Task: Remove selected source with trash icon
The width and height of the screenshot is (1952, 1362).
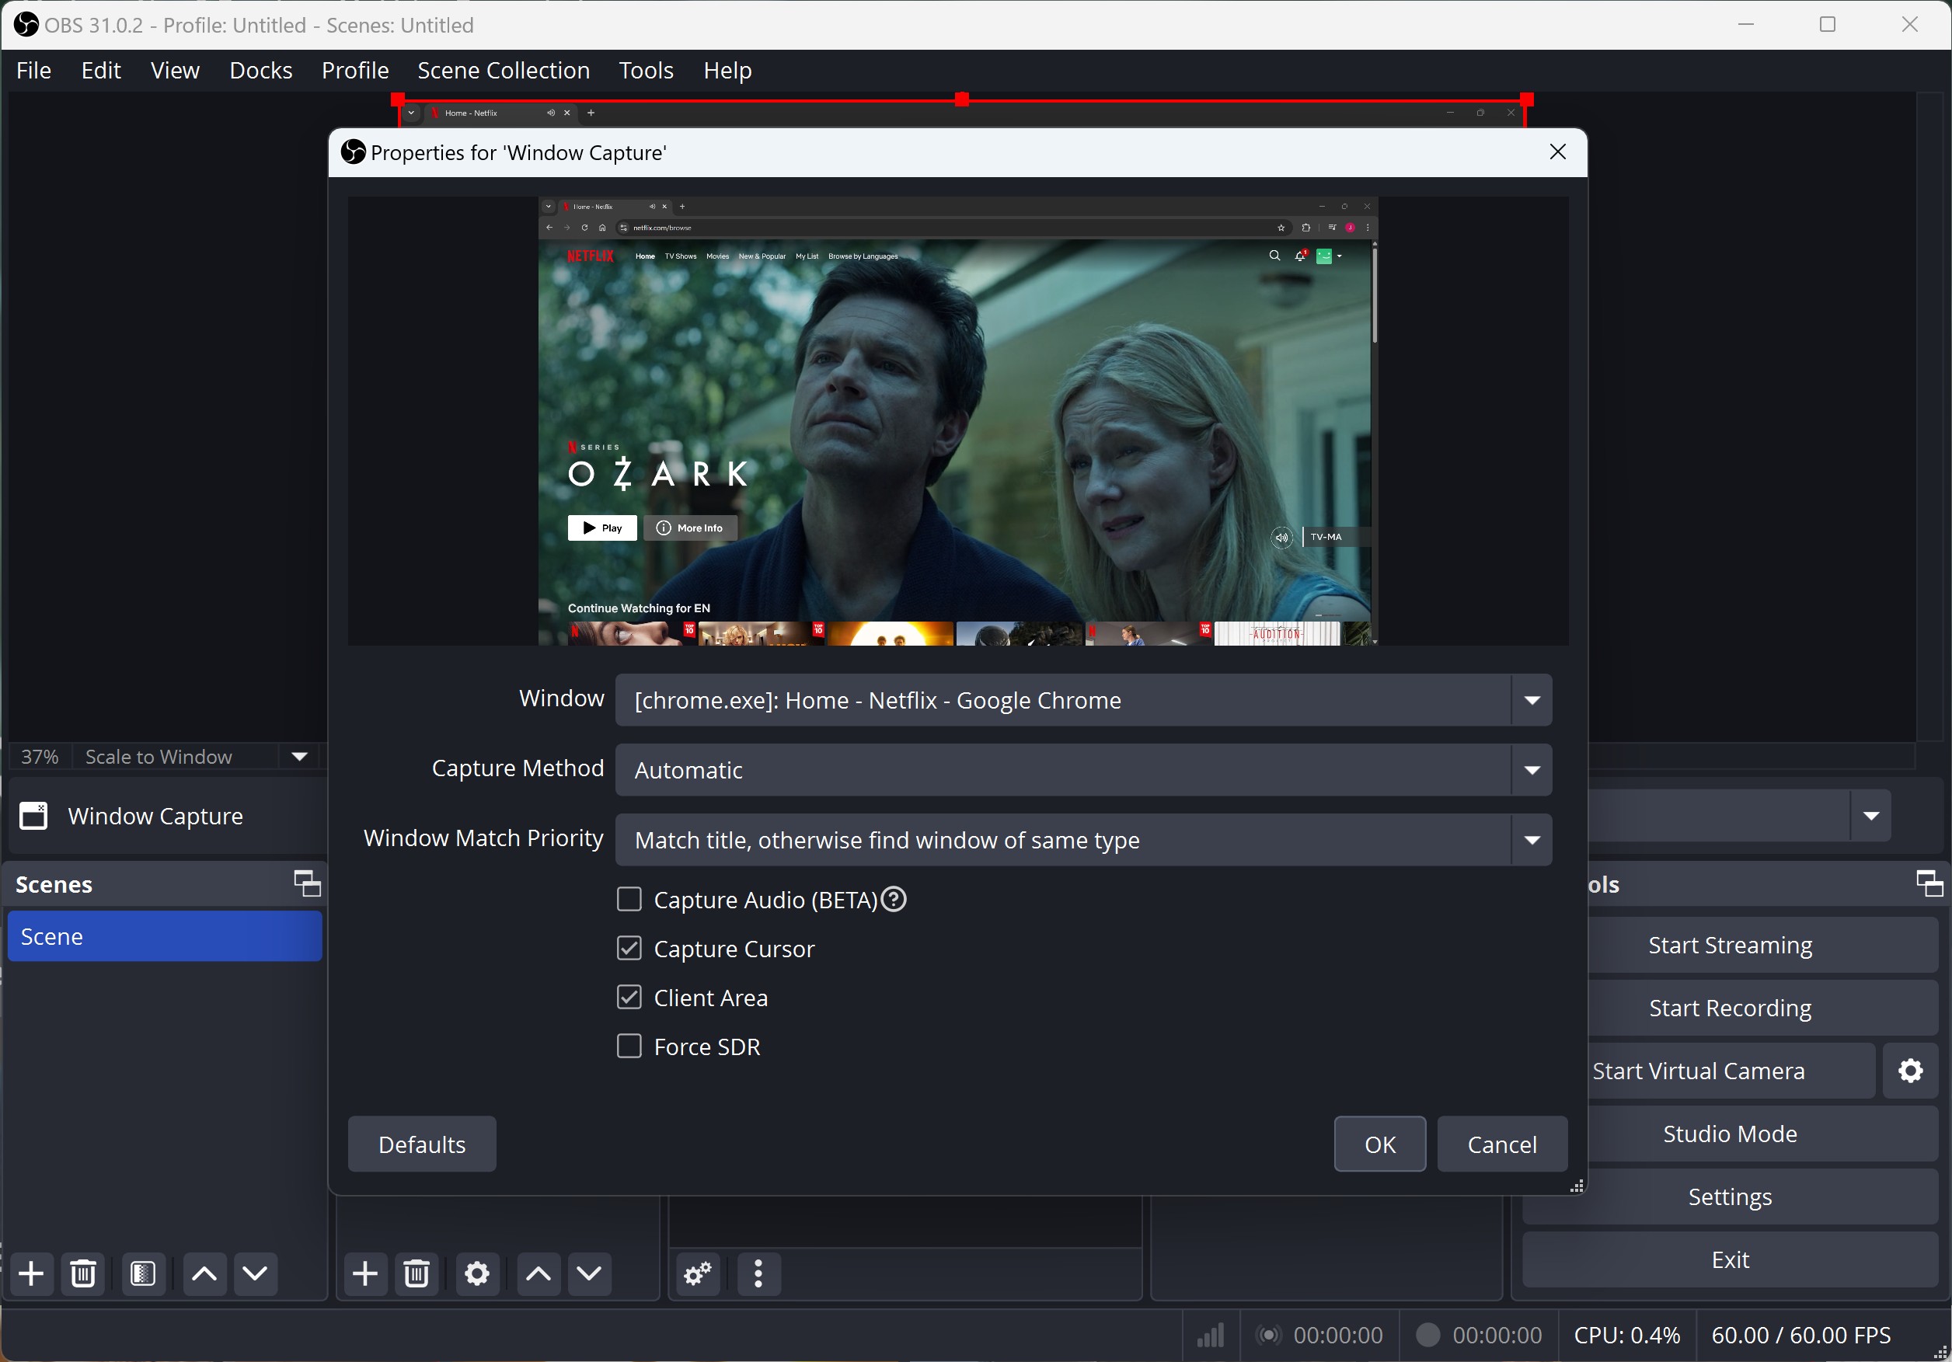Action: [417, 1273]
